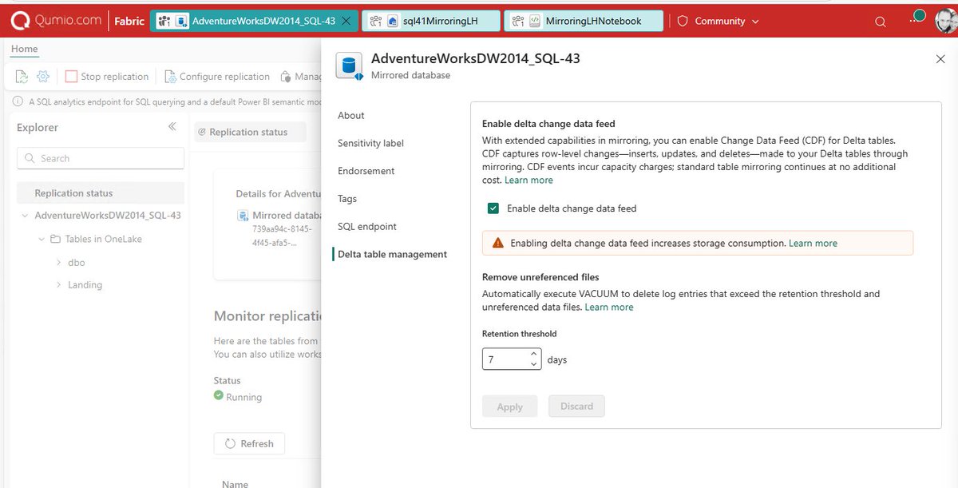Click the lakehouse icon on sql41MirroringLH tab
Screen dimensions: 958x488
393,22
